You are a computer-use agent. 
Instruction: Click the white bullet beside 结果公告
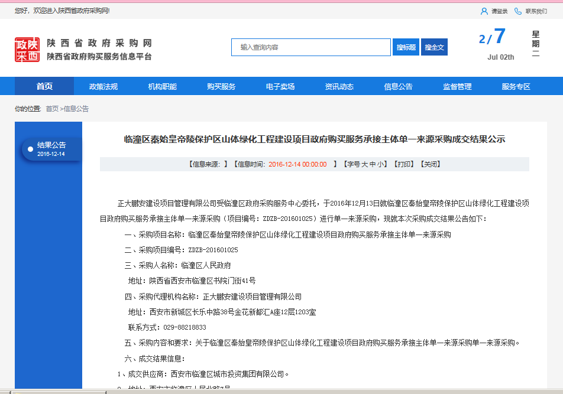click(x=30, y=149)
